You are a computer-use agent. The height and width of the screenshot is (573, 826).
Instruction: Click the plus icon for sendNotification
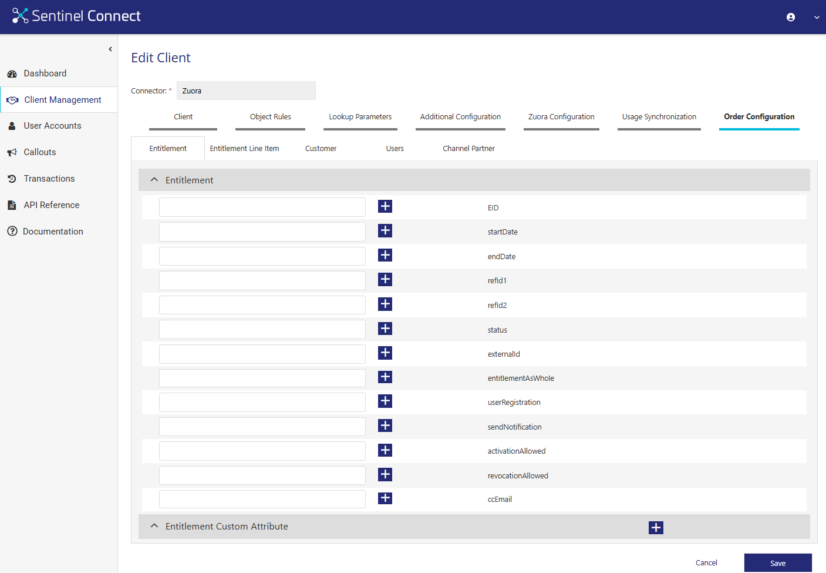385,425
